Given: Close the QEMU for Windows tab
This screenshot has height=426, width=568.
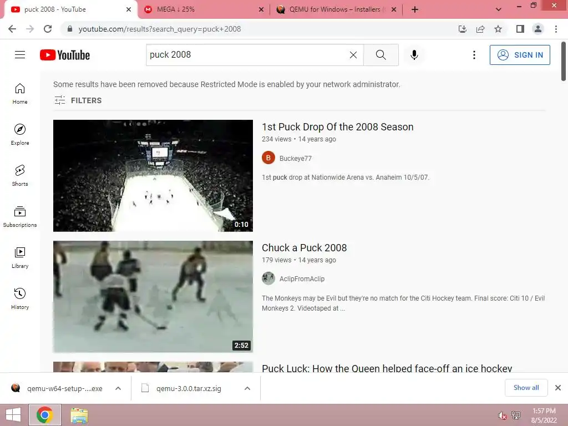Looking at the screenshot, I should [394, 9].
